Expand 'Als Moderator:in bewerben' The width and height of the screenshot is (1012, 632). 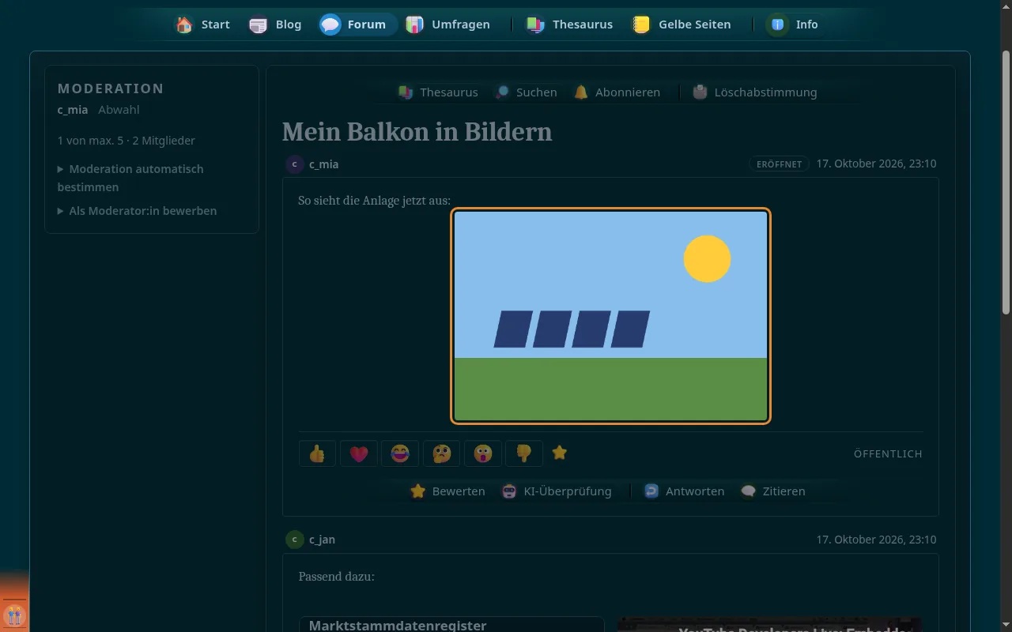(137, 211)
